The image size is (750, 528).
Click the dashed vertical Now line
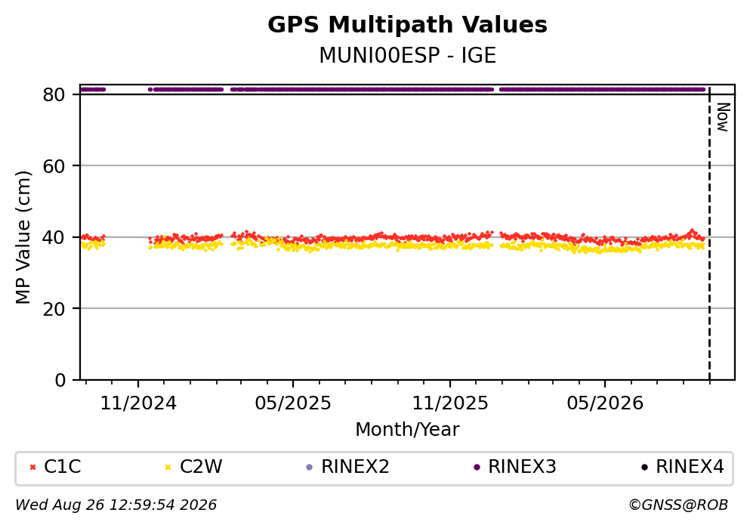pyautogui.click(x=709, y=233)
